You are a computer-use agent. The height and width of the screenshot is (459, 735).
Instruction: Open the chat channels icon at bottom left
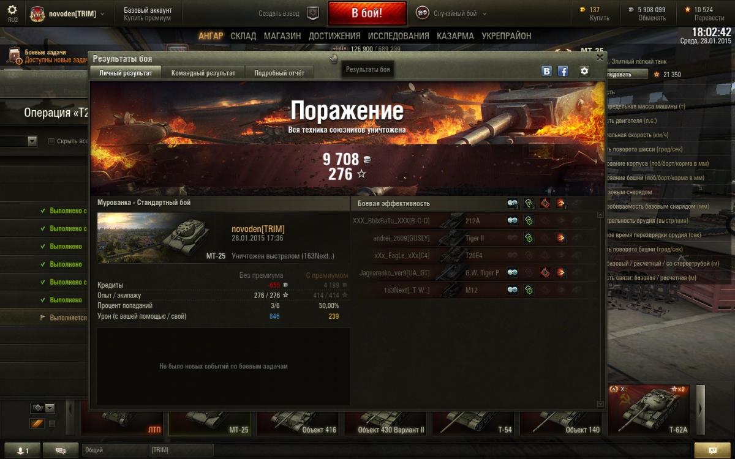coord(61,450)
